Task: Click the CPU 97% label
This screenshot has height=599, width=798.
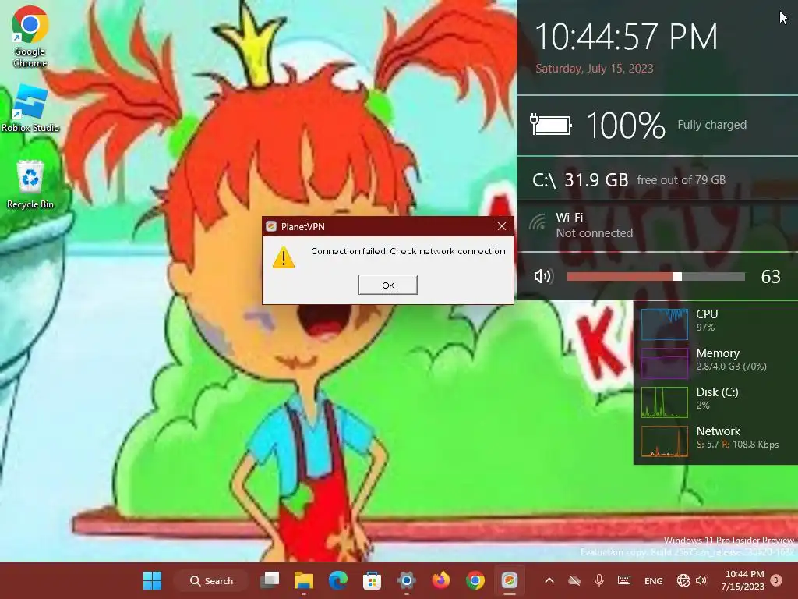Action: [707, 320]
